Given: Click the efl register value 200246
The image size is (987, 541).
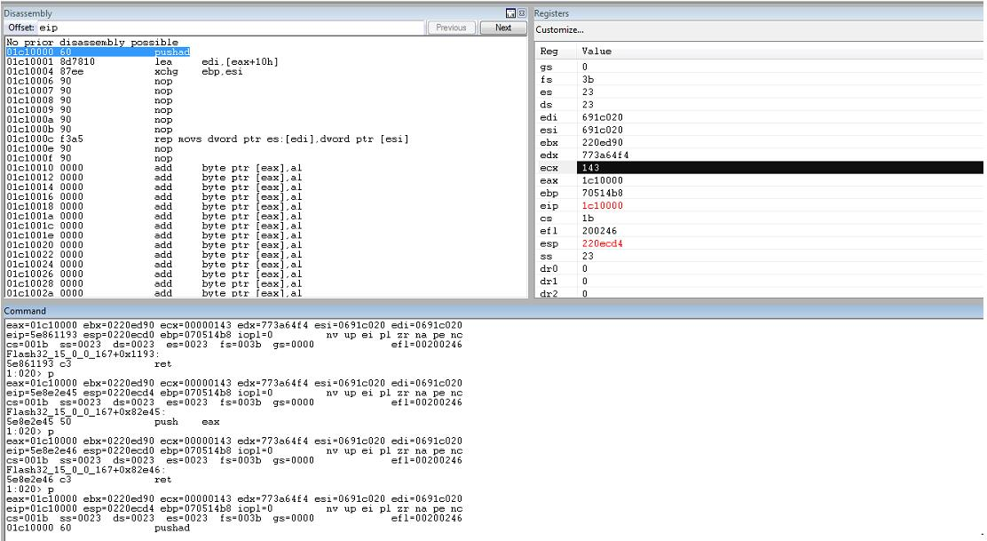Looking at the screenshot, I should 599,230.
